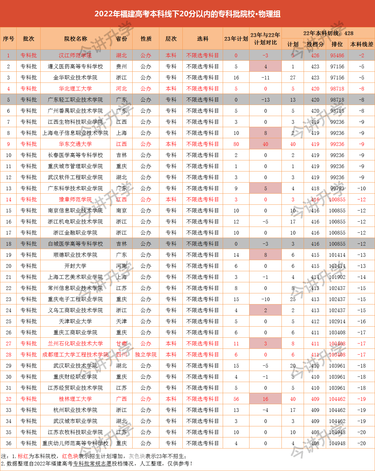Screen dimensions: 375x471
Task: Select the 23年计划 column header
Action: (236, 38)
